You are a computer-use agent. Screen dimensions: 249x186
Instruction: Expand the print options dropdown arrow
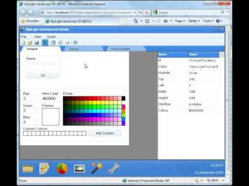coord(171,21)
